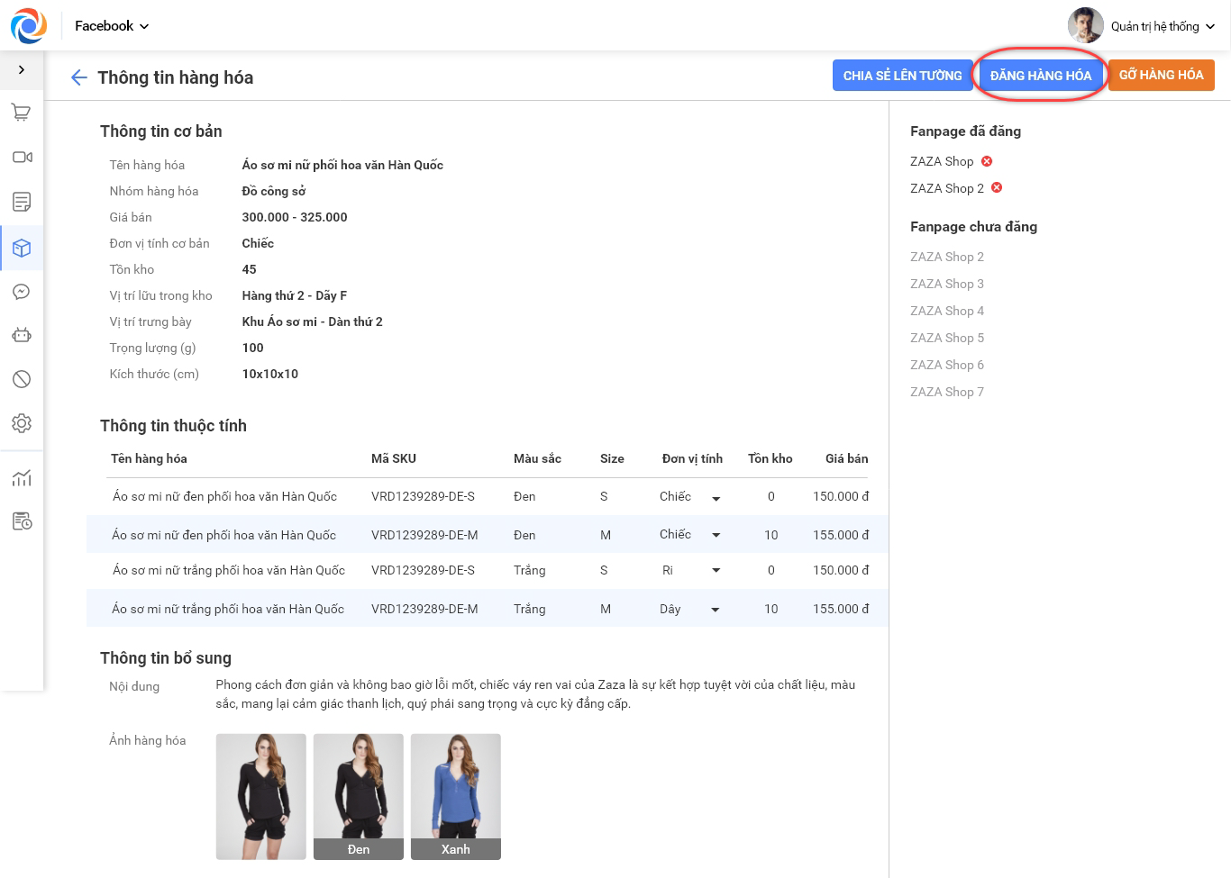The image size is (1231, 878).
Task: Open unit dropdown showing Dây
Action: coord(716,610)
